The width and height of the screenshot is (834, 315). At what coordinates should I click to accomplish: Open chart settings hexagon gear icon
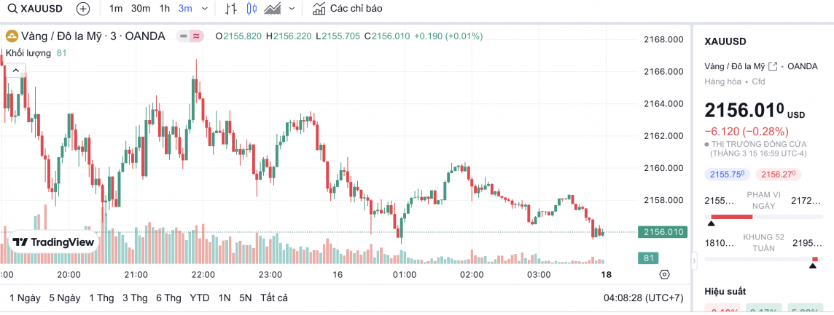[664, 274]
